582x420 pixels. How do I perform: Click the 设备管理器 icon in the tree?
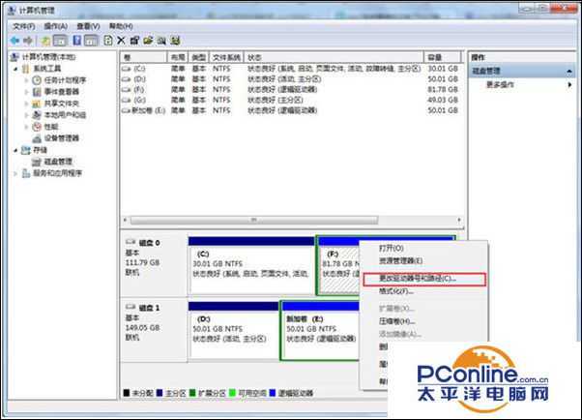(37, 138)
